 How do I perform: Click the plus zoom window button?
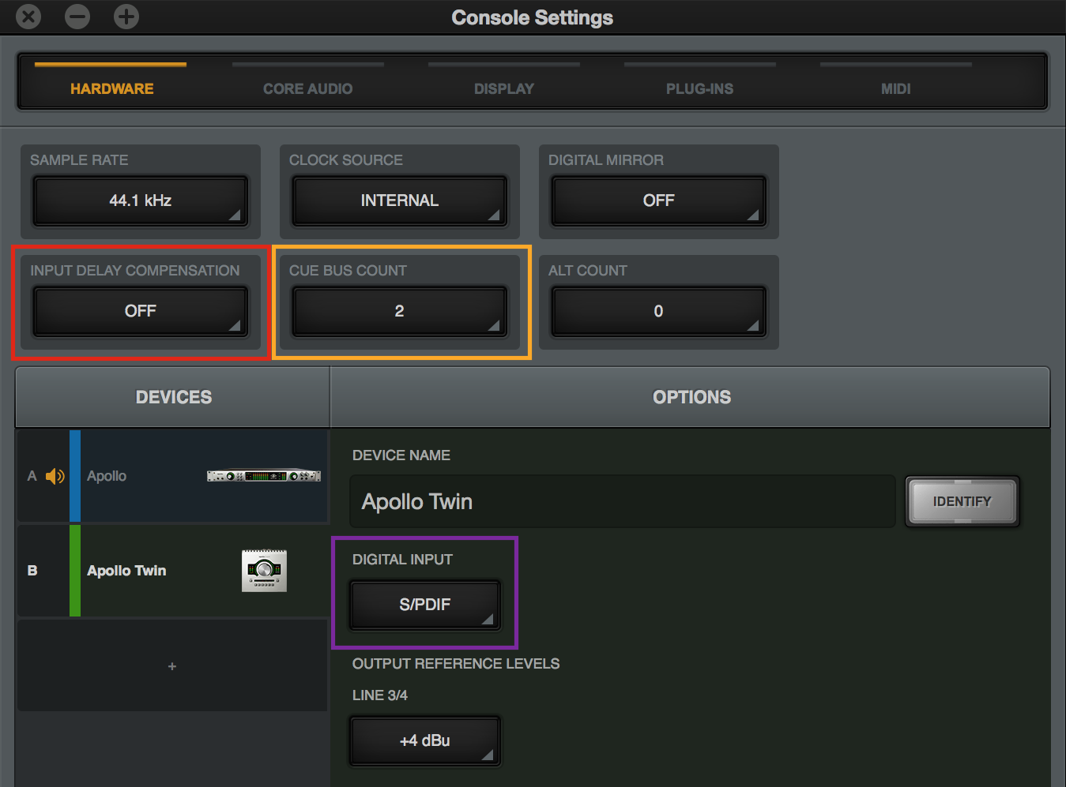pyautogui.click(x=126, y=17)
